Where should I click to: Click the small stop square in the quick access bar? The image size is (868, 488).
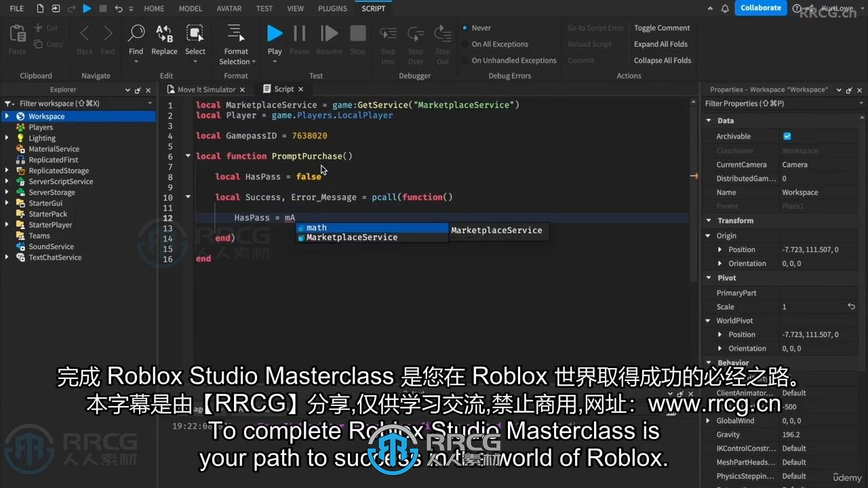(x=102, y=8)
